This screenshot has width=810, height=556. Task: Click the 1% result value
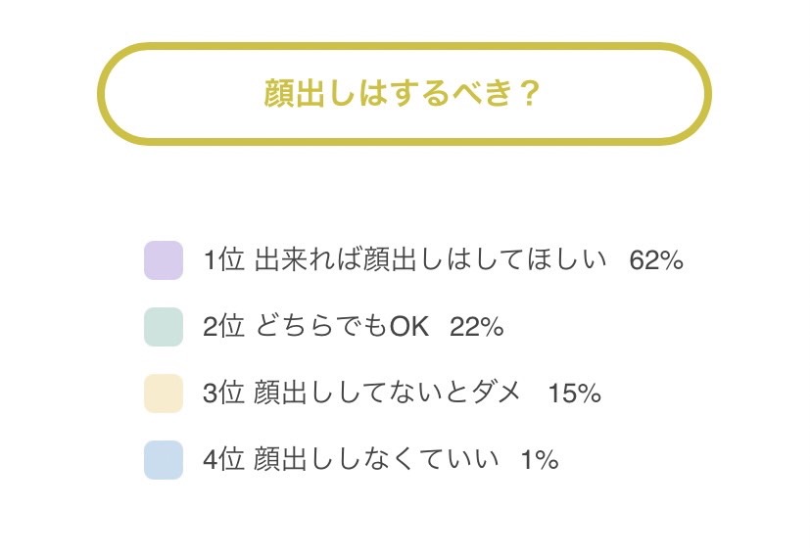click(x=540, y=461)
